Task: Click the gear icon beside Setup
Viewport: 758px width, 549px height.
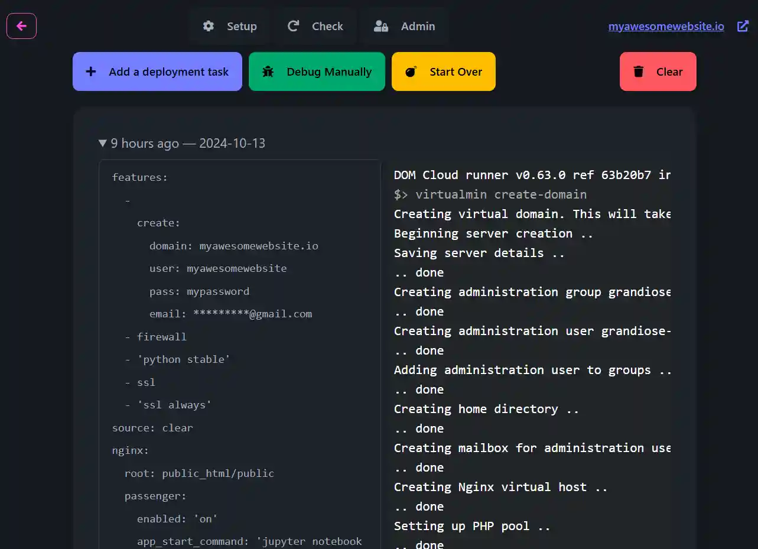Action: click(x=208, y=26)
